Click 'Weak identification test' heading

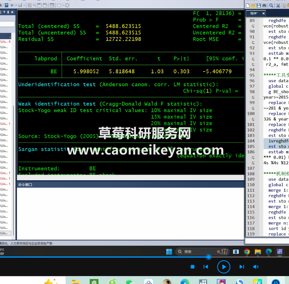57,104
